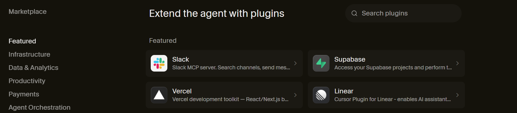Click the magnifier icon in search box
Screen dimensions: 517x113
tap(354, 13)
